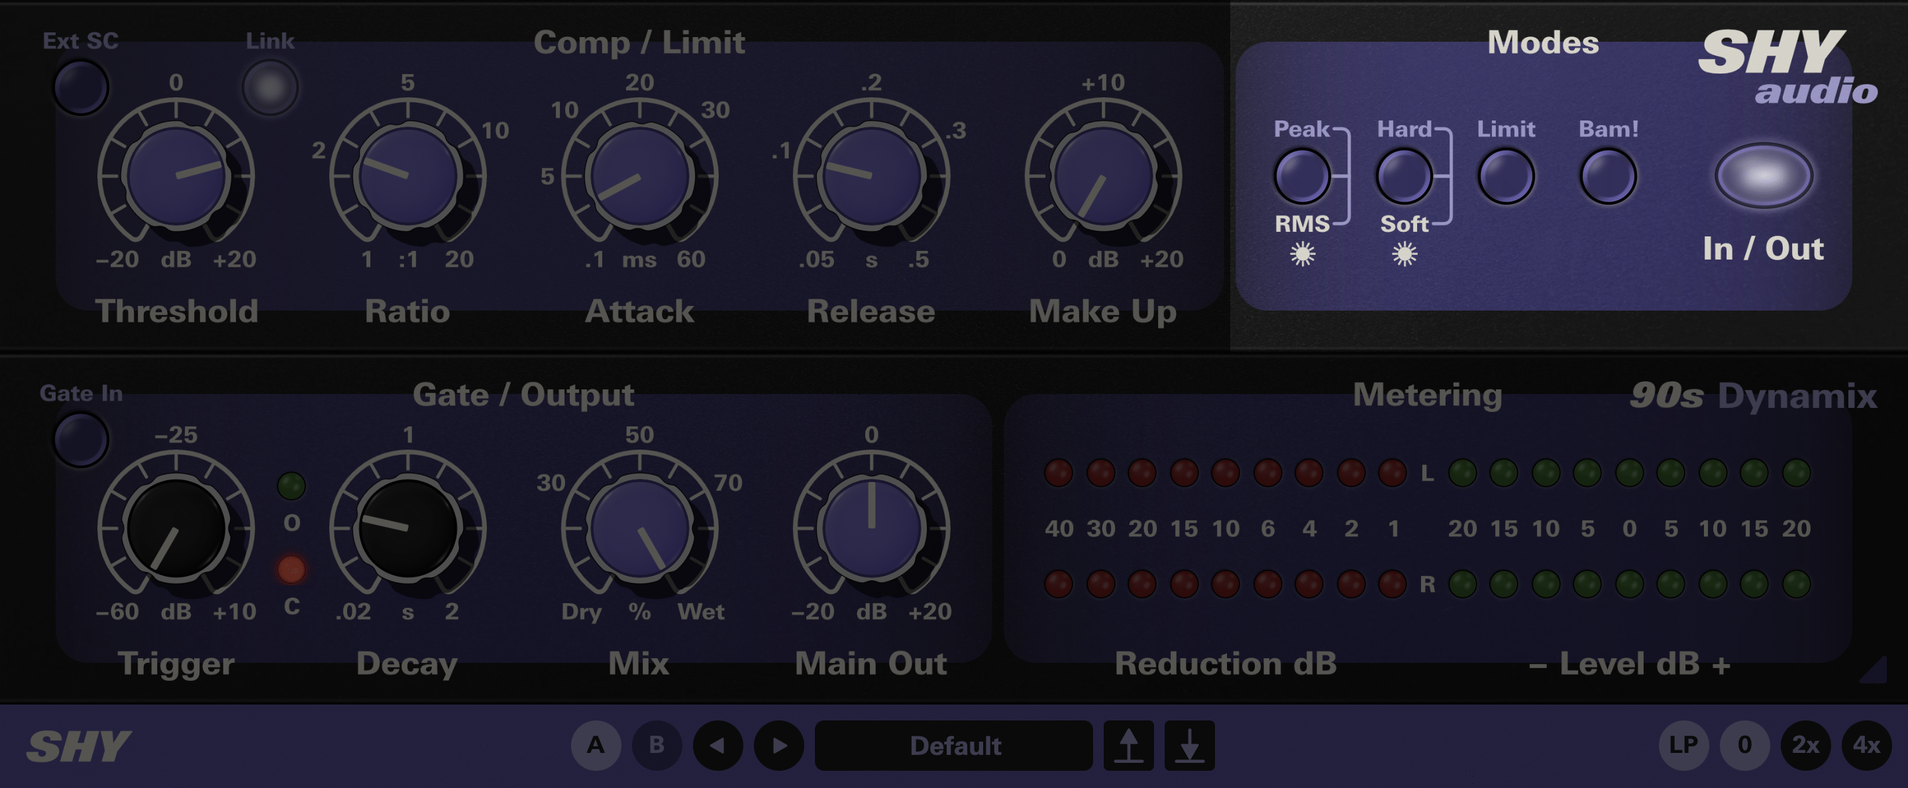The height and width of the screenshot is (788, 1908).
Task: Enable 4x oversampling
Action: tap(1869, 746)
